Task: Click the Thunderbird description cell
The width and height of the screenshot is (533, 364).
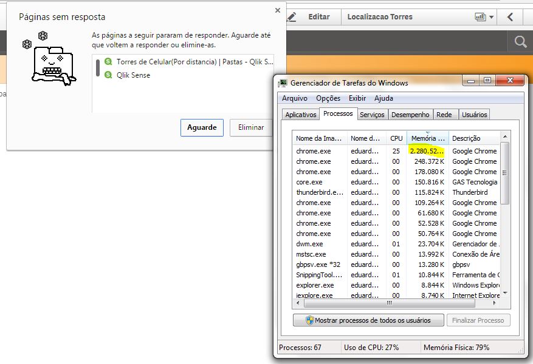Action: click(470, 192)
